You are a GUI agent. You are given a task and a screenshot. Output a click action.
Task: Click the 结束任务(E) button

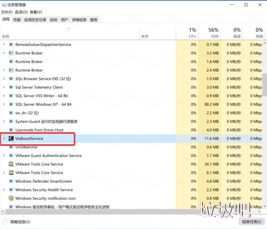[251, 222]
